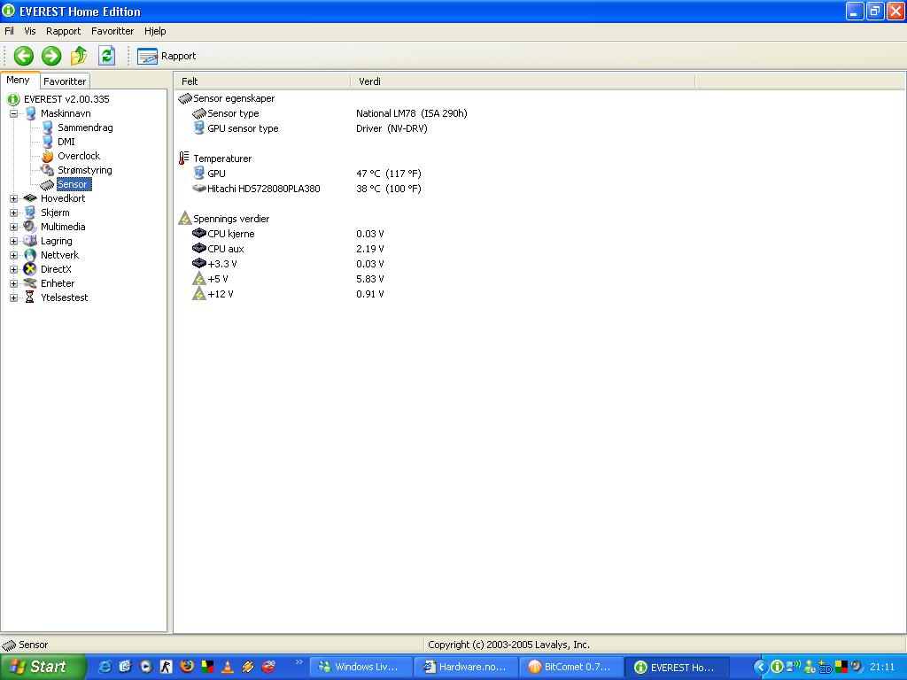The image size is (907, 680).
Task: Open the Favoritter menu
Action: [112, 31]
